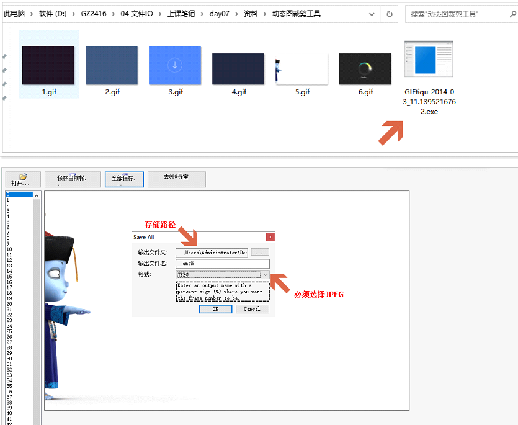The width and height of the screenshot is (518, 425).
Task: Click the browse button next to output folder
Action: tap(260, 253)
